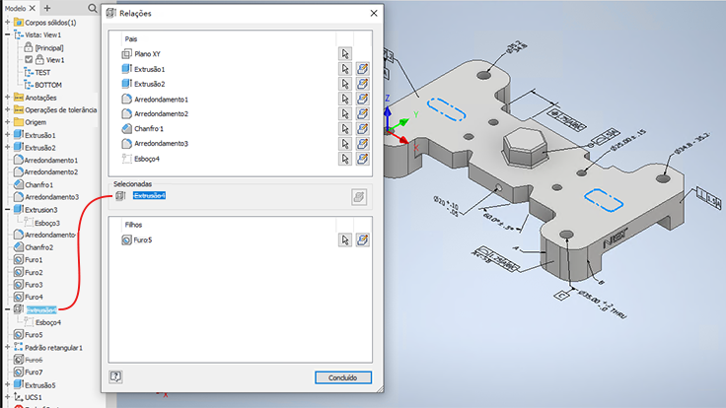Select the TEST view in browser
726x408 pixels.
click(42, 73)
